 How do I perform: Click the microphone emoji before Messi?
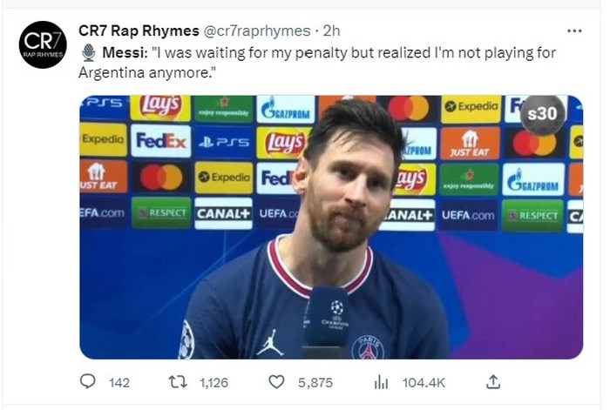88,53
